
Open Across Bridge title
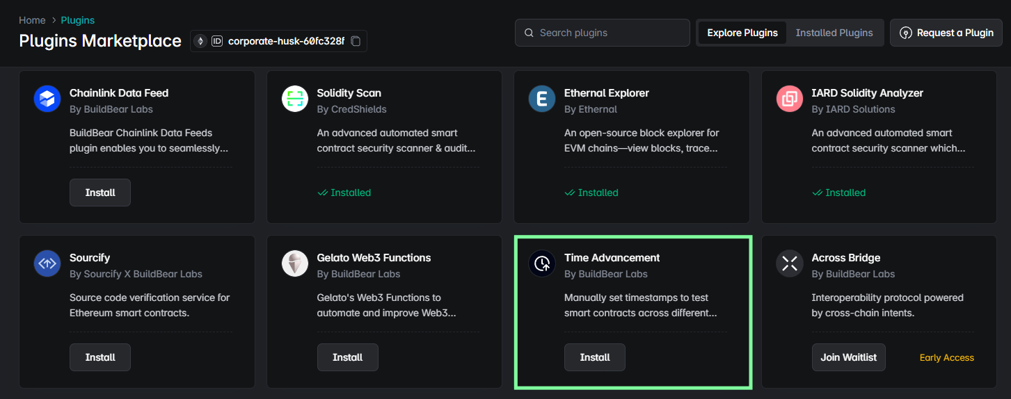pyautogui.click(x=846, y=257)
